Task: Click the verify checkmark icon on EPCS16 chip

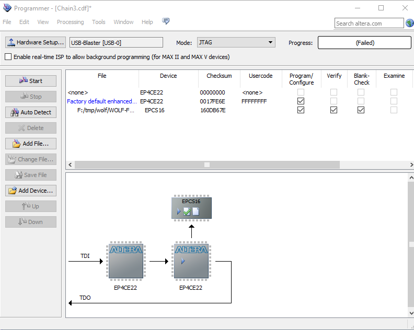Action: point(187,211)
